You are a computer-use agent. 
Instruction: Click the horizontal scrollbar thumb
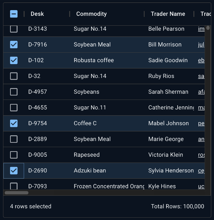click(17, 193)
